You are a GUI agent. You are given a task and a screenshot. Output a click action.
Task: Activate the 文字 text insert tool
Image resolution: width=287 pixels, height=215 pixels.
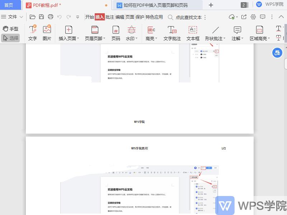[32, 32]
